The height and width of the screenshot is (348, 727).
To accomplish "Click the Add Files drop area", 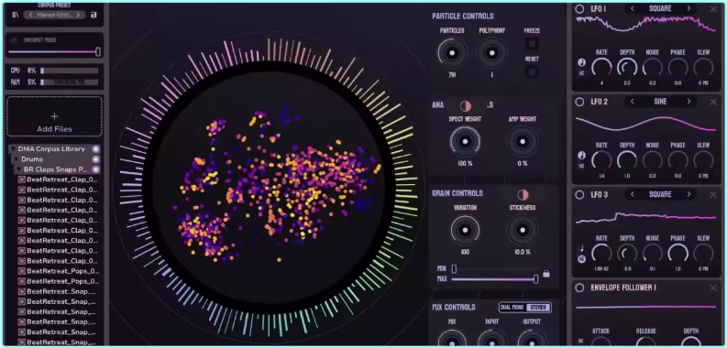I will (54, 116).
